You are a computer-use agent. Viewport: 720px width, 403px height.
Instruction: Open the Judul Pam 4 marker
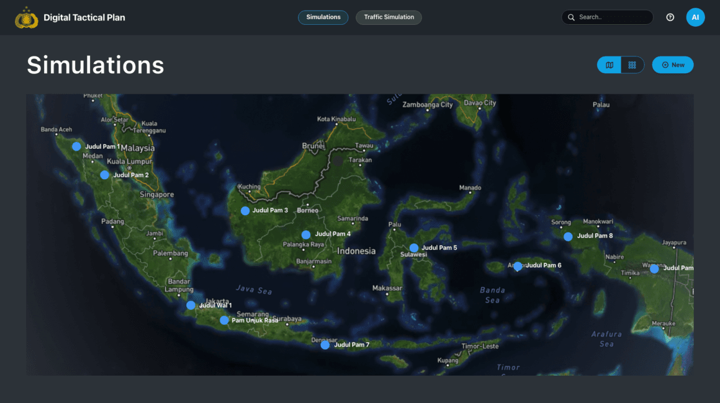pyautogui.click(x=305, y=234)
